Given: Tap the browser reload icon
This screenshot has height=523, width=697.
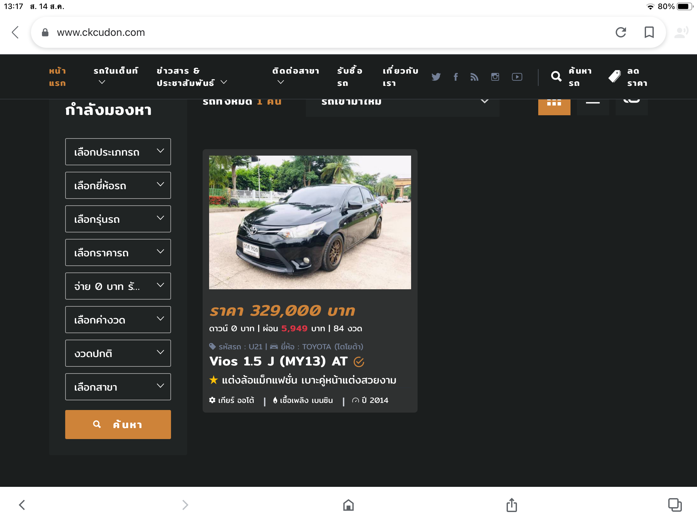Looking at the screenshot, I should click(621, 32).
